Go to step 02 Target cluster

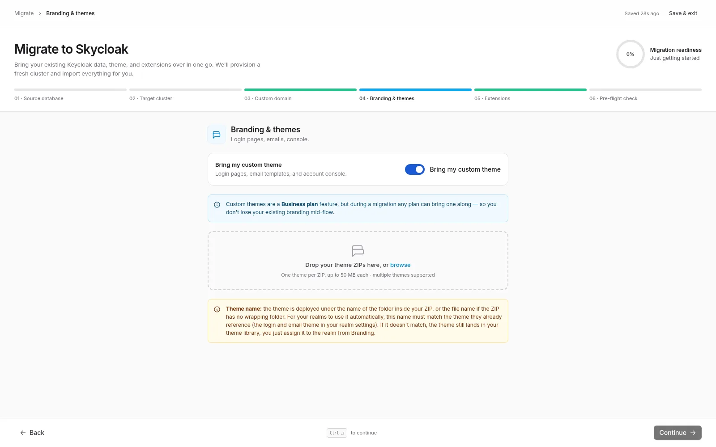coord(185,95)
